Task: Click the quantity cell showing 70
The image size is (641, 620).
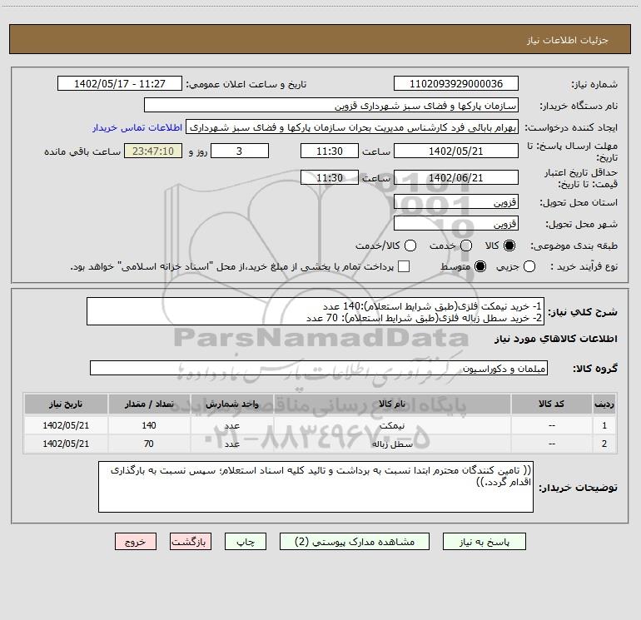Action: [x=149, y=444]
